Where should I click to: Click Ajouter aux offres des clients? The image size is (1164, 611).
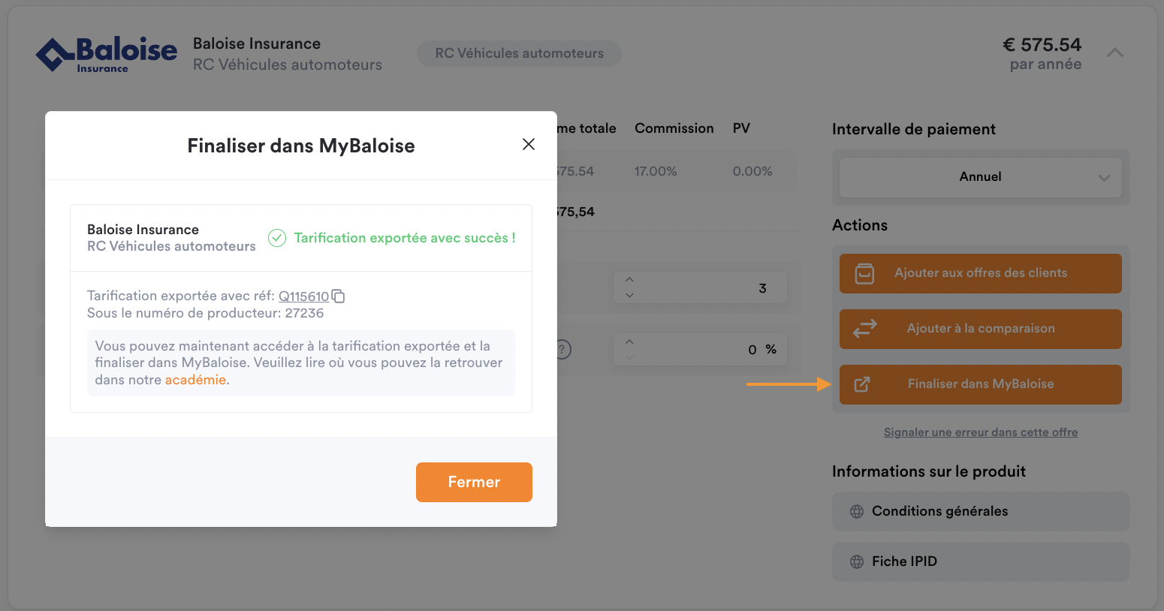coord(980,273)
